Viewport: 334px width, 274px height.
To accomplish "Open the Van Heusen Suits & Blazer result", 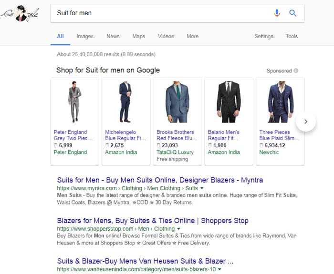I will 145,261.
